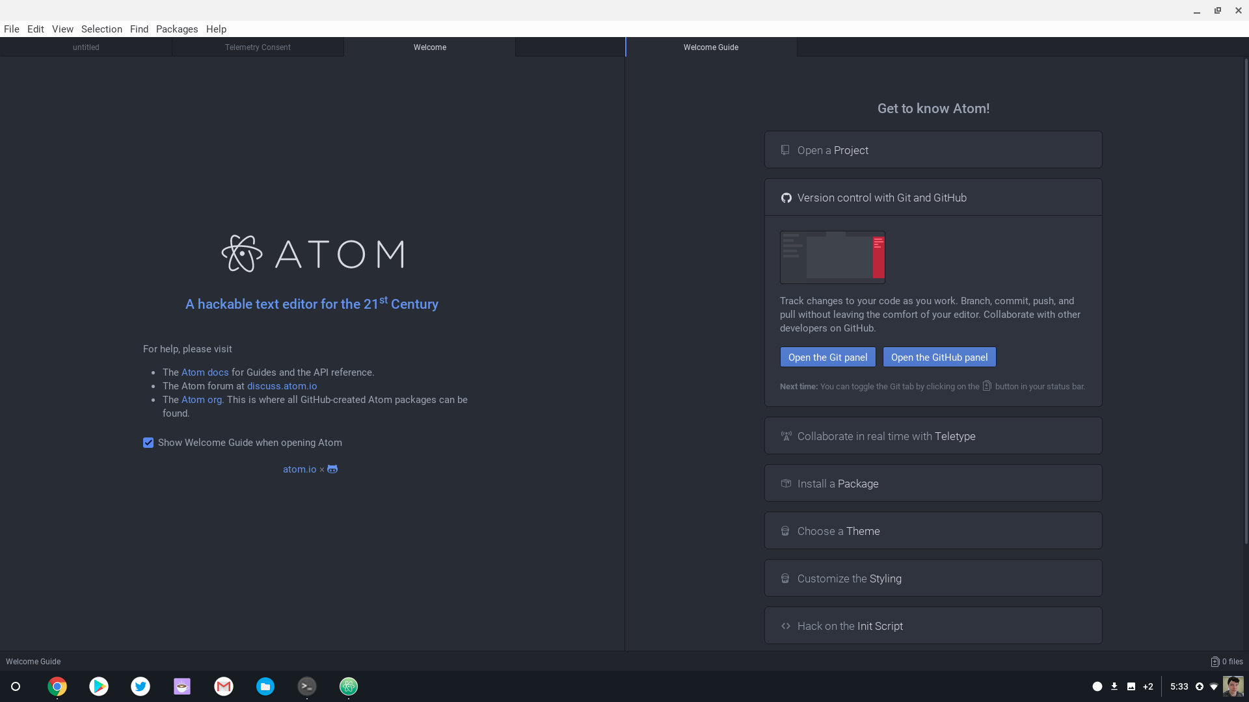Click Open the Git panel button
Image resolution: width=1249 pixels, height=702 pixels.
click(827, 357)
